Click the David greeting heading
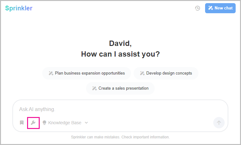 [x=120, y=43]
